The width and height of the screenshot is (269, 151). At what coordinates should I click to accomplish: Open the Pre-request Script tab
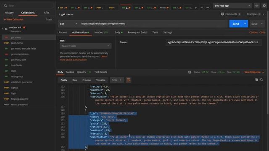click(137, 32)
